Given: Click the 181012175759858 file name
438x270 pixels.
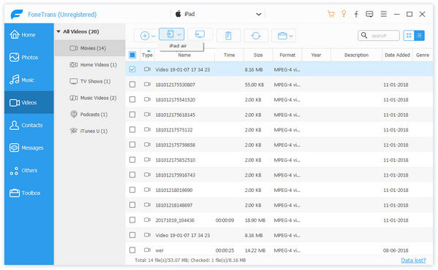Looking at the screenshot, I should [175, 145].
